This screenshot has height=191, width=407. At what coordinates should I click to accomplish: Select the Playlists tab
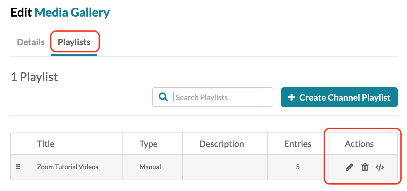(74, 42)
